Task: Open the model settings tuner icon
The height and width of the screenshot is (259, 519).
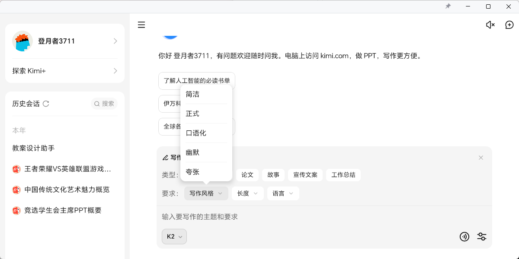Action: click(x=481, y=237)
